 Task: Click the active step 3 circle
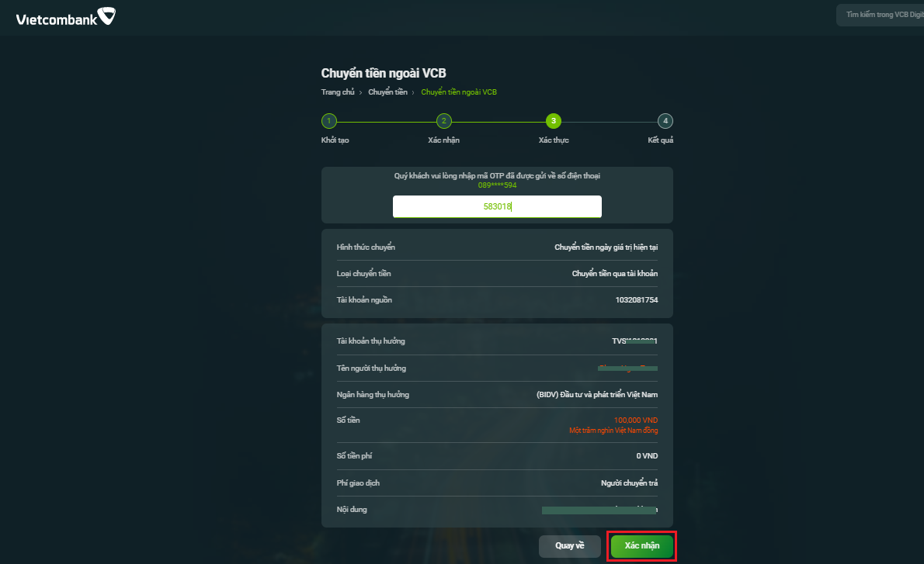[554, 121]
